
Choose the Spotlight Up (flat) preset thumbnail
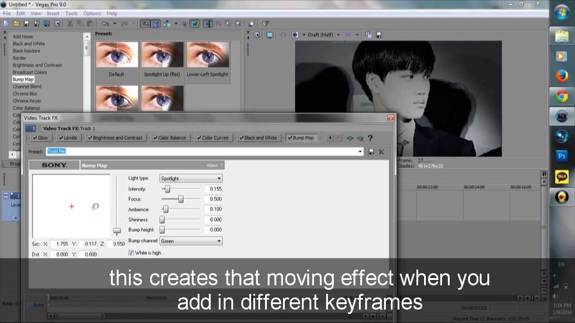162,55
